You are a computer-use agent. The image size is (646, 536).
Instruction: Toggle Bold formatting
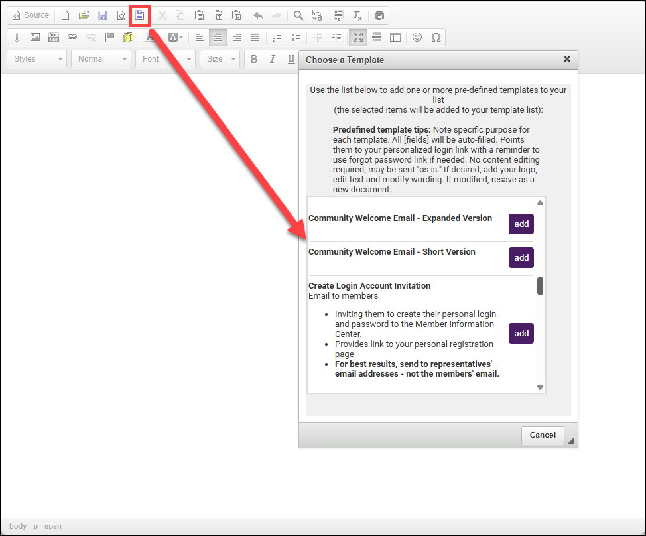click(254, 59)
